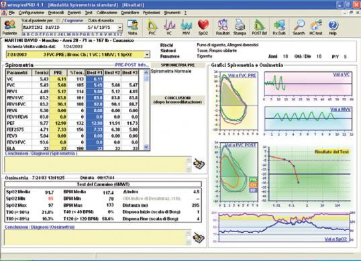Expand the patient name dropdown arrow
The height and width of the screenshot is (261, 361).
[x=119, y=28]
